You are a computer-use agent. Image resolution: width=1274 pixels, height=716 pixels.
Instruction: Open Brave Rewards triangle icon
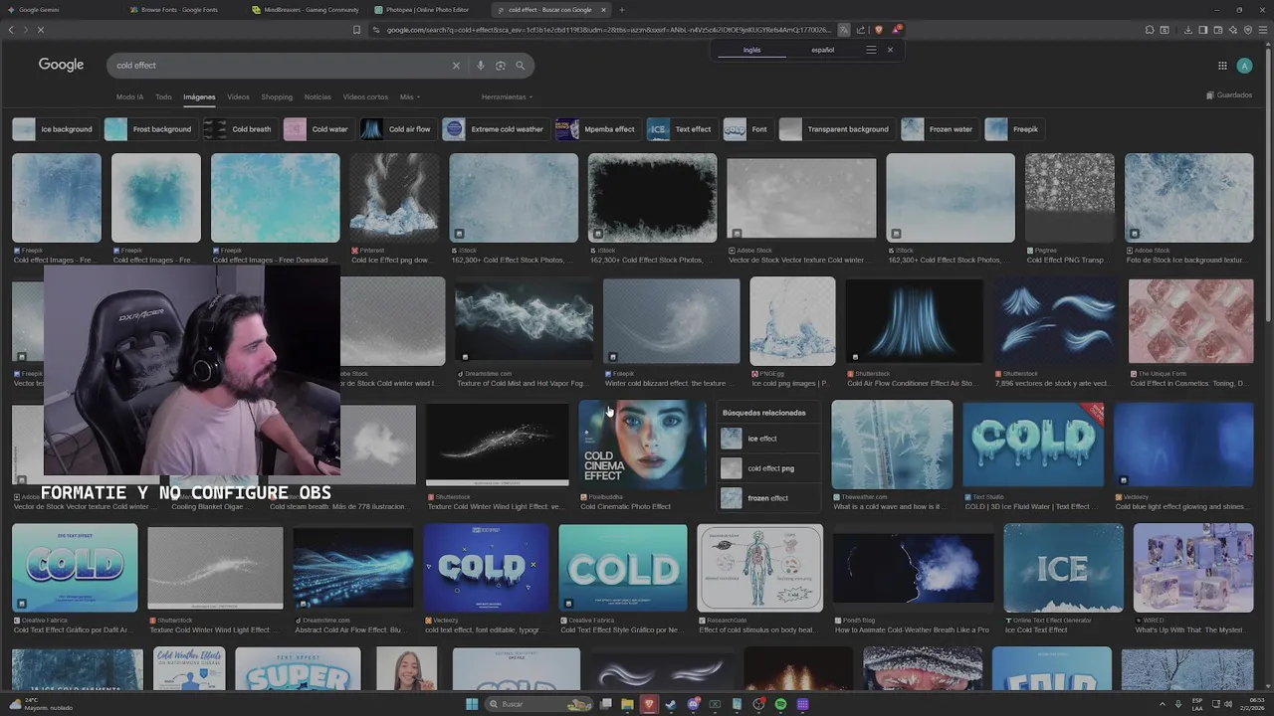tap(897, 30)
